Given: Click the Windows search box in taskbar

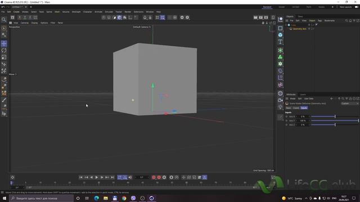Looking at the screenshot, I should 42,198.
